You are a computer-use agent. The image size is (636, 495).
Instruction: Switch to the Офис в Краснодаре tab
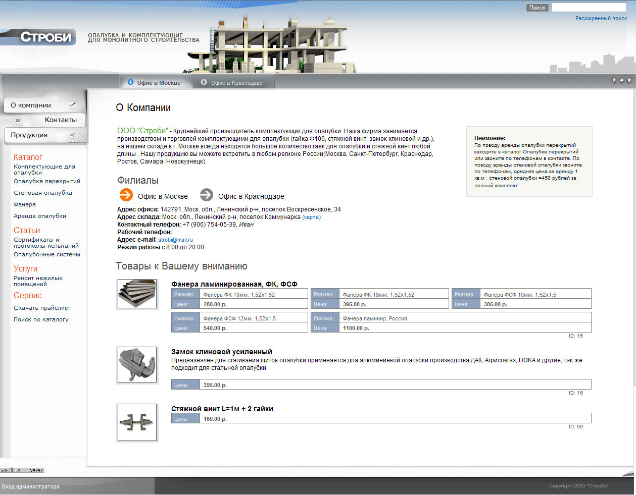click(236, 83)
